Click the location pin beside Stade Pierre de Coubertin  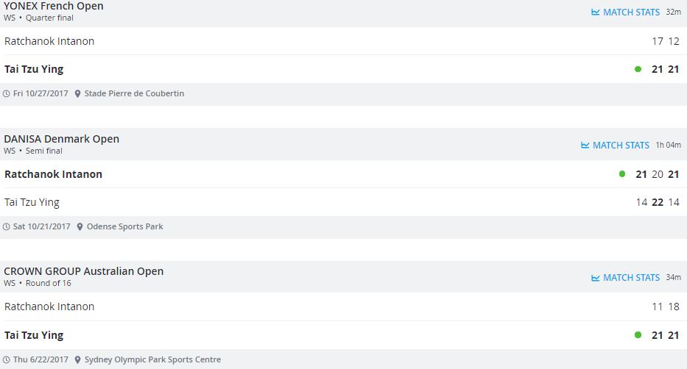(x=79, y=94)
